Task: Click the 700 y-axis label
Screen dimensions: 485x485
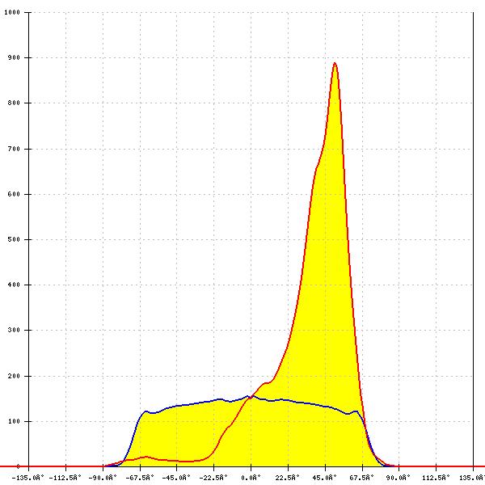Action: (x=14, y=149)
